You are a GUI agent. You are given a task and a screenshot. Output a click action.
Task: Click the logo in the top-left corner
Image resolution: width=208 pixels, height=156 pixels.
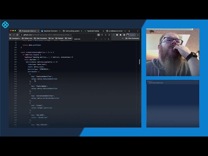tap(5, 25)
